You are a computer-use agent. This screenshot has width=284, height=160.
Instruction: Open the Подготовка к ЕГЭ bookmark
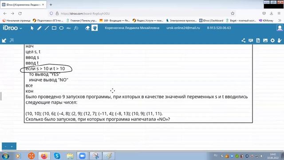[48, 20]
